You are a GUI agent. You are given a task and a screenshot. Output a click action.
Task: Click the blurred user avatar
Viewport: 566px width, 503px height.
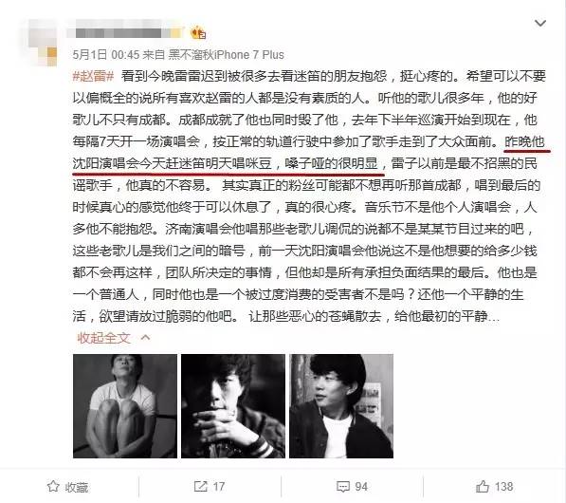(43, 43)
